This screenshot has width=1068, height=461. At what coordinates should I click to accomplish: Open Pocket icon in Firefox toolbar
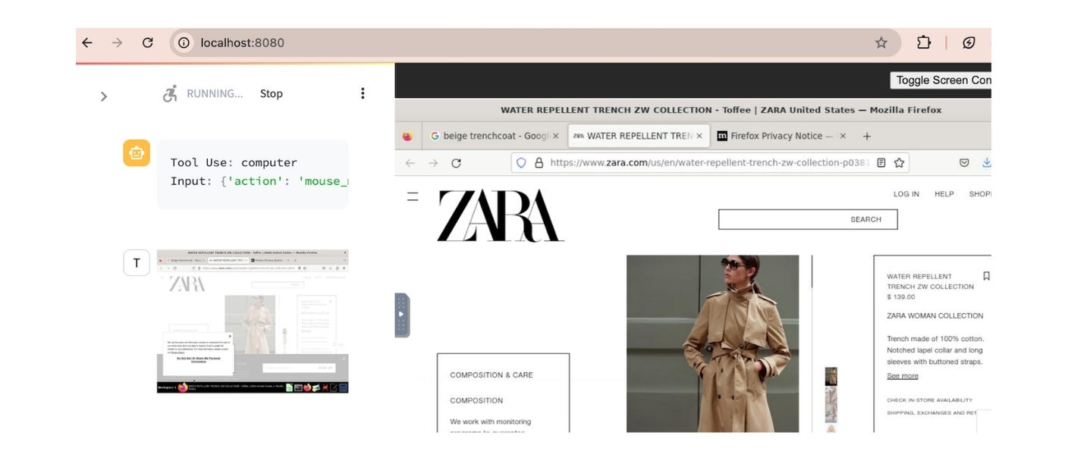[x=964, y=162]
